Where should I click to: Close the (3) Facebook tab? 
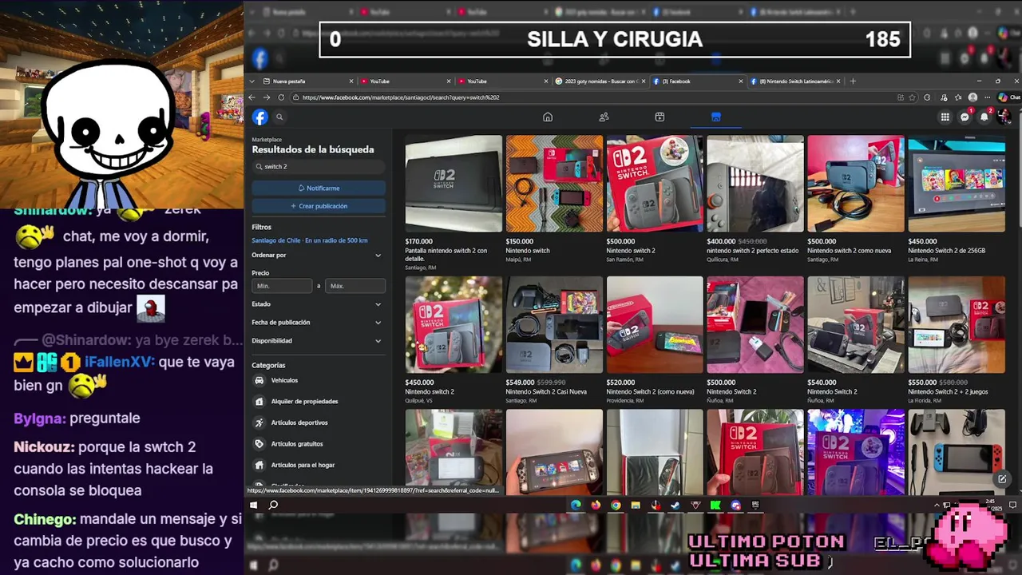coord(741,81)
